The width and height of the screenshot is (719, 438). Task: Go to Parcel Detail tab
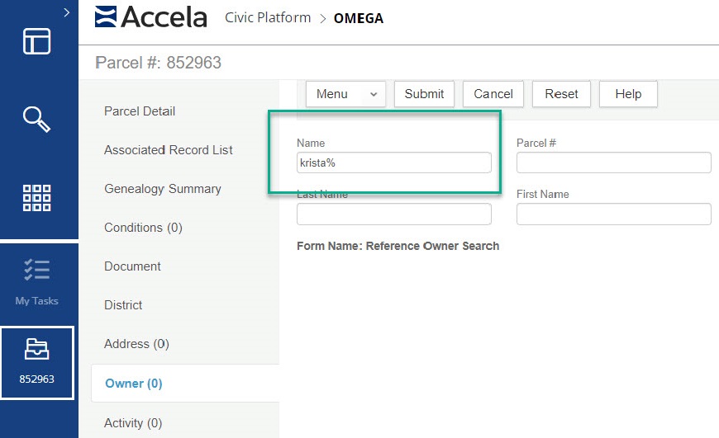click(x=140, y=111)
